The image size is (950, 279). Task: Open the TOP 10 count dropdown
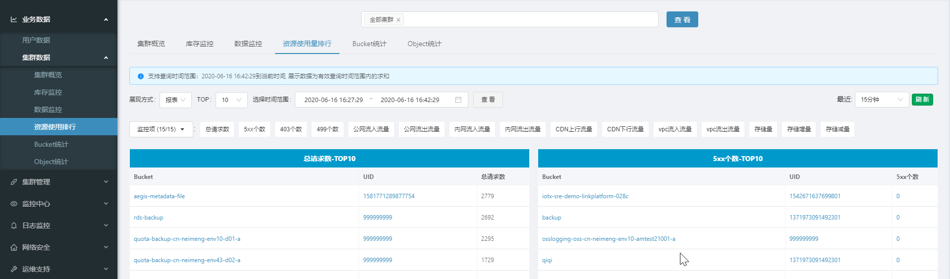tap(231, 100)
